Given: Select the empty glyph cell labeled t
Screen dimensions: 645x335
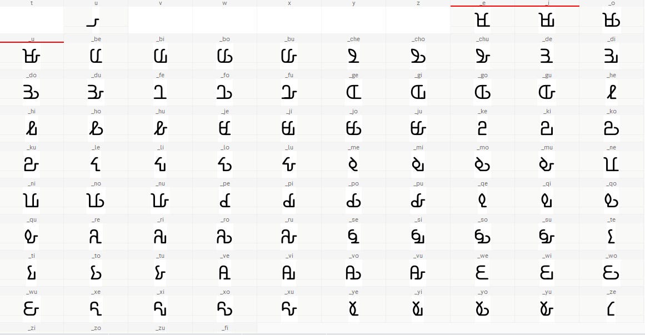Looking at the screenshot, I should pyautogui.click(x=32, y=17).
